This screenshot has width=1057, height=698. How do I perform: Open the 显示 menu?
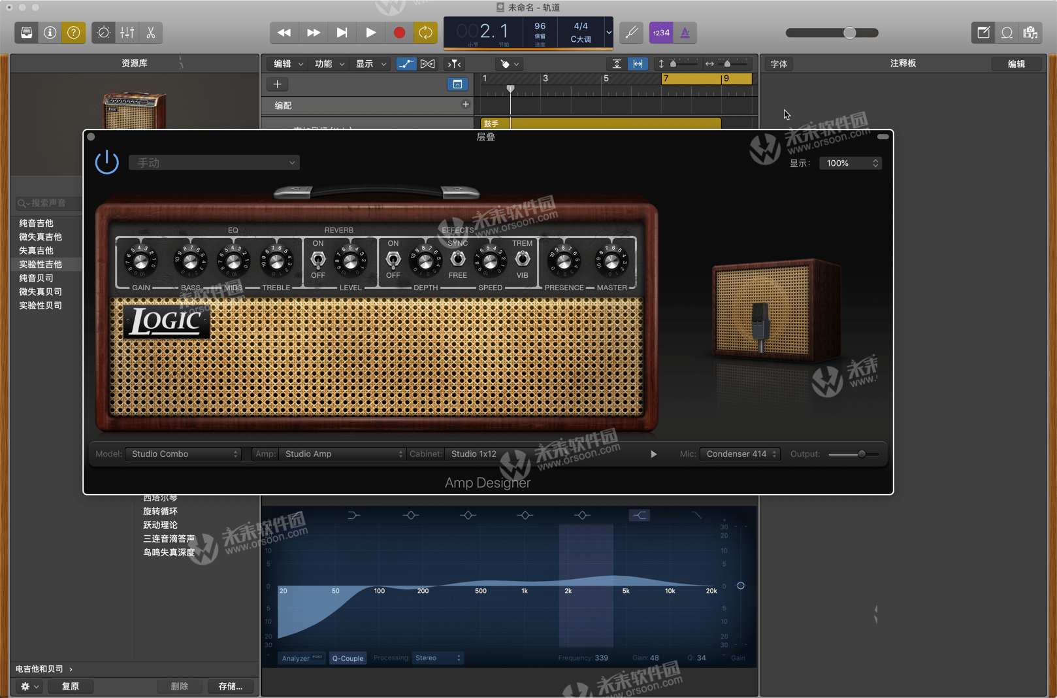click(x=370, y=64)
